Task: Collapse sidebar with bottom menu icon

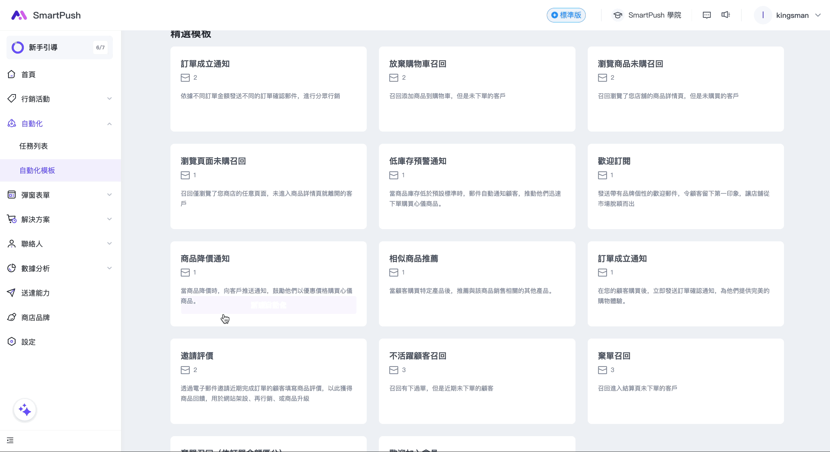Action: [10, 440]
